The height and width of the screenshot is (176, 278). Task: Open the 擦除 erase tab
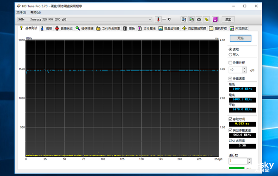coord(129,29)
